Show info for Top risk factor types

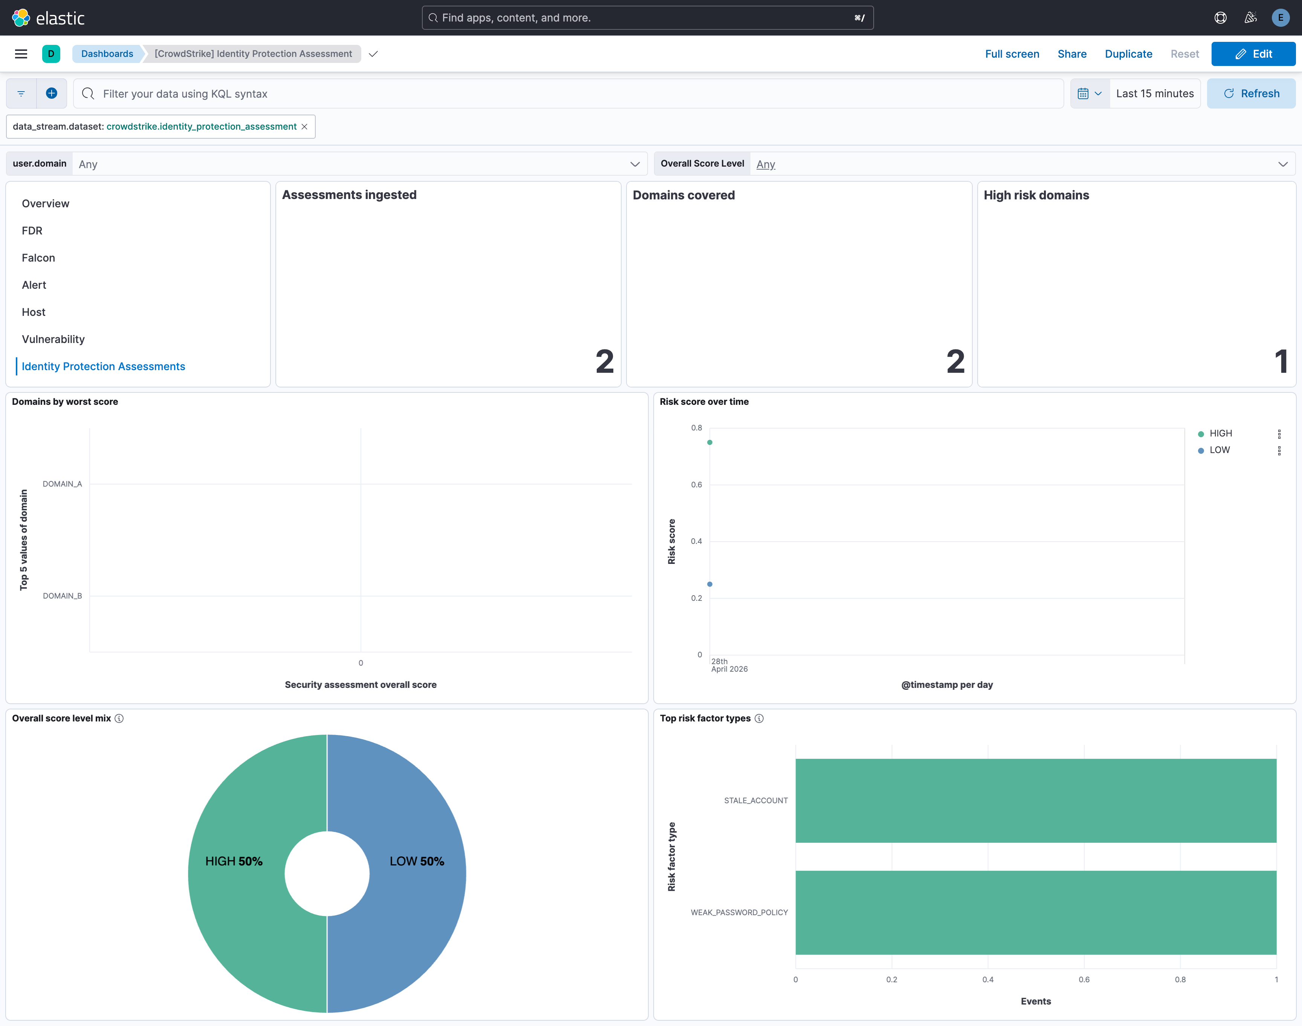[759, 718]
